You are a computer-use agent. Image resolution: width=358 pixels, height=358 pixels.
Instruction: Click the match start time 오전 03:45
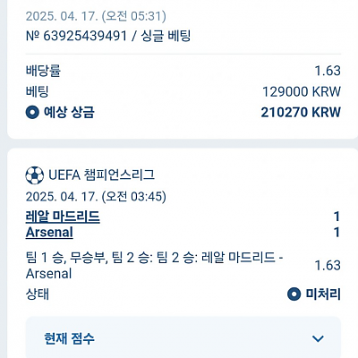(96, 197)
